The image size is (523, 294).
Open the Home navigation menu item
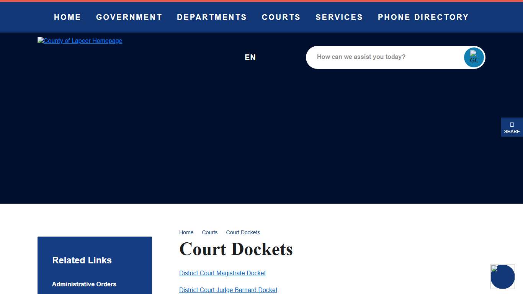pyautogui.click(x=67, y=17)
